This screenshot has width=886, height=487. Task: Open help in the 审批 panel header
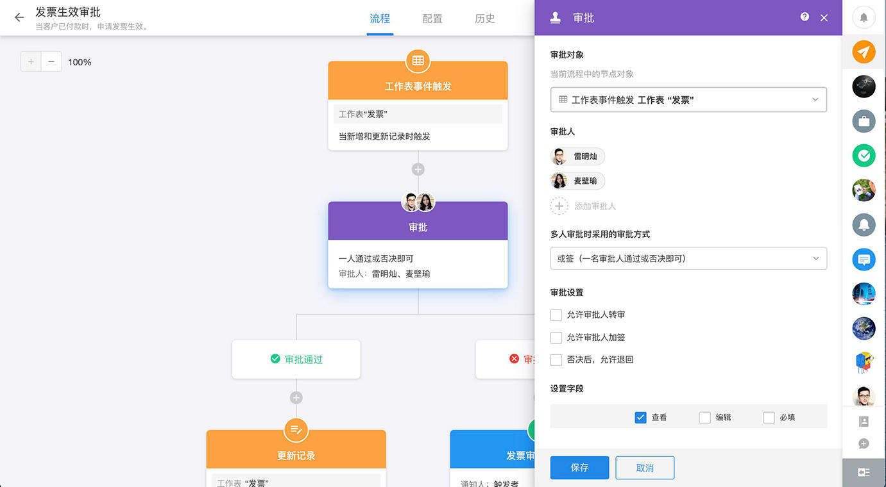(805, 17)
